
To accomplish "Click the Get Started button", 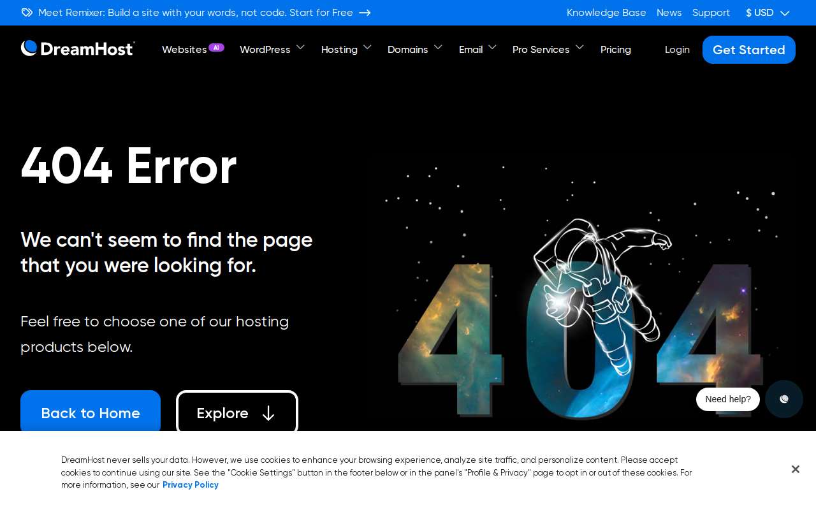I will [749, 50].
